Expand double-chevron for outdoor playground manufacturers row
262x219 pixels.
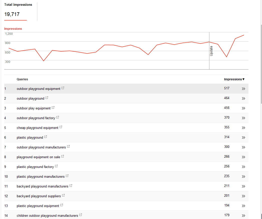click(x=243, y=147)
